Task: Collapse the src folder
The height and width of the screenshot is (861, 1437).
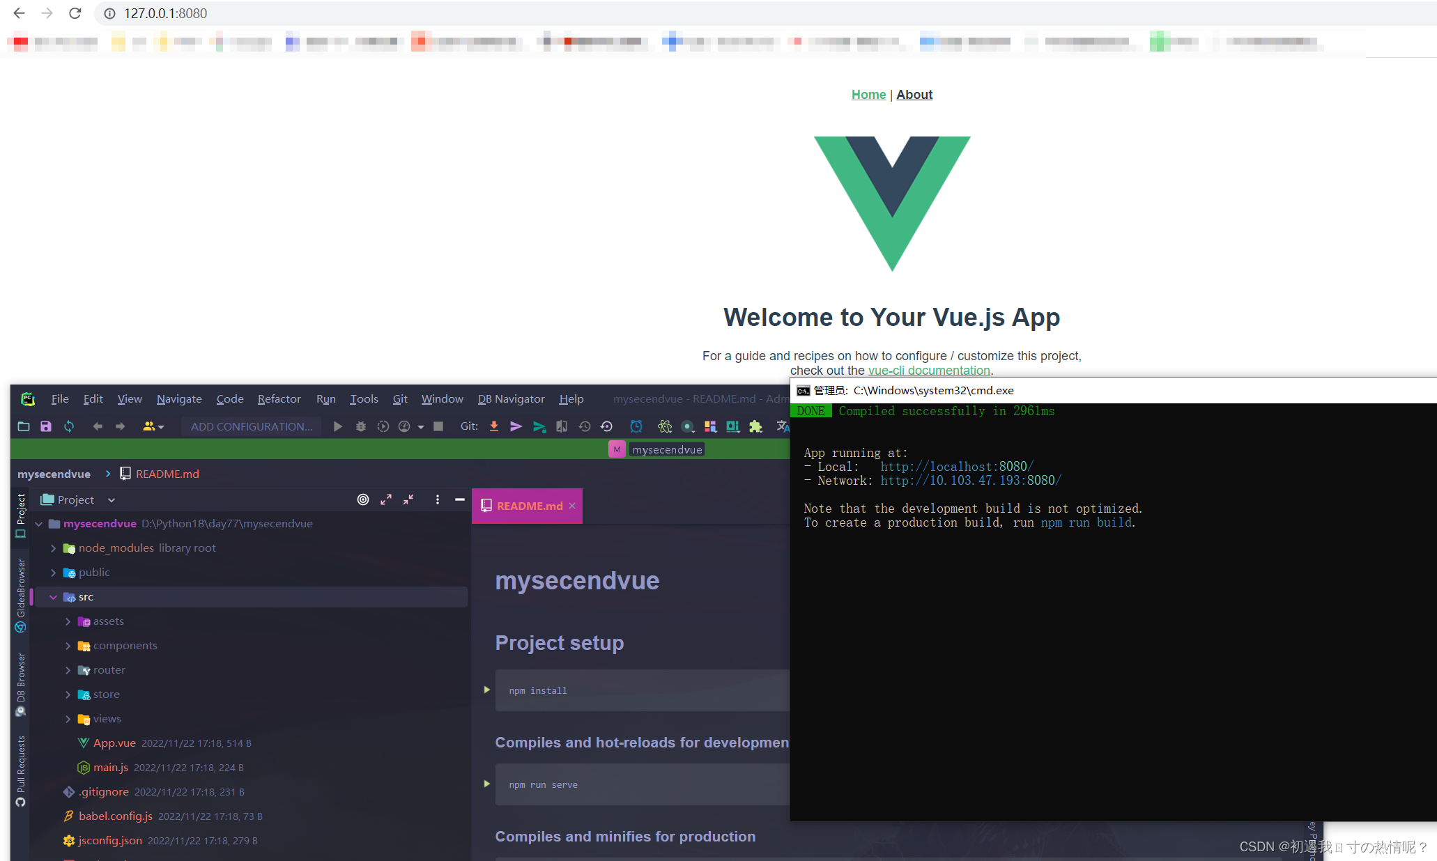Action: point(54,597)
